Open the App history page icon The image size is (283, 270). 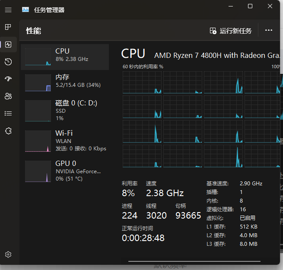[x=8, y=62]
